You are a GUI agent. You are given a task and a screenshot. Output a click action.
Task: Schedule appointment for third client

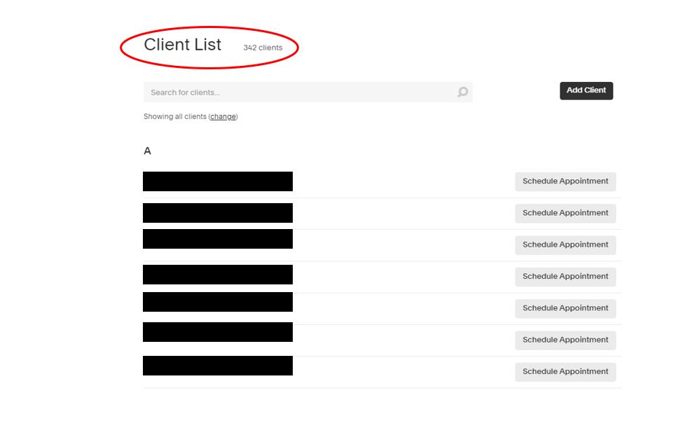(x=565, y=245)
